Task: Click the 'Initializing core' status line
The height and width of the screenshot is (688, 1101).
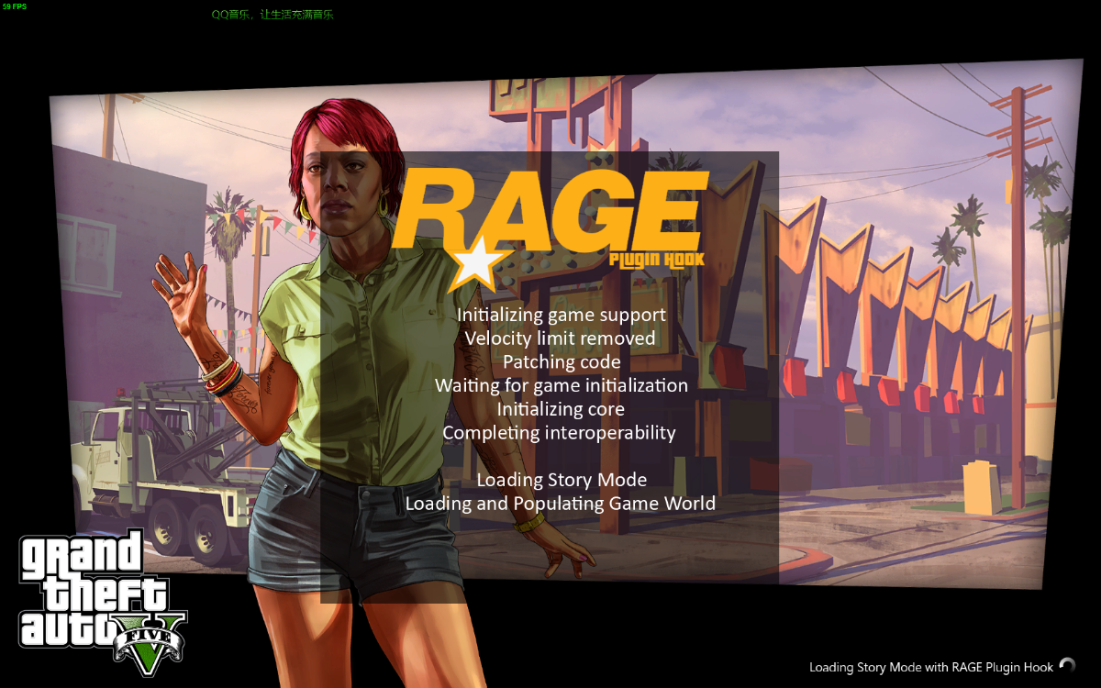Action: pos(561,409)
